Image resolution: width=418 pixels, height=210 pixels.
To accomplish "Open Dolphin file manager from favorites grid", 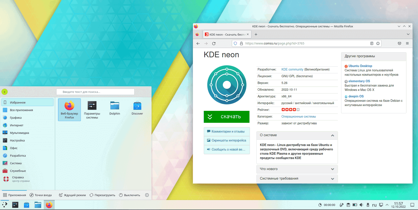I will [x=115, y=108].
